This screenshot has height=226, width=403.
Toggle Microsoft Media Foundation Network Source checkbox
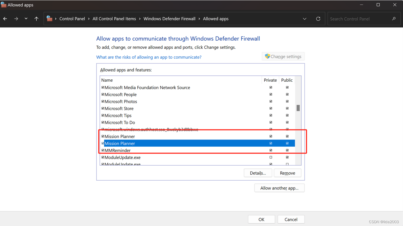pos(103,87)
